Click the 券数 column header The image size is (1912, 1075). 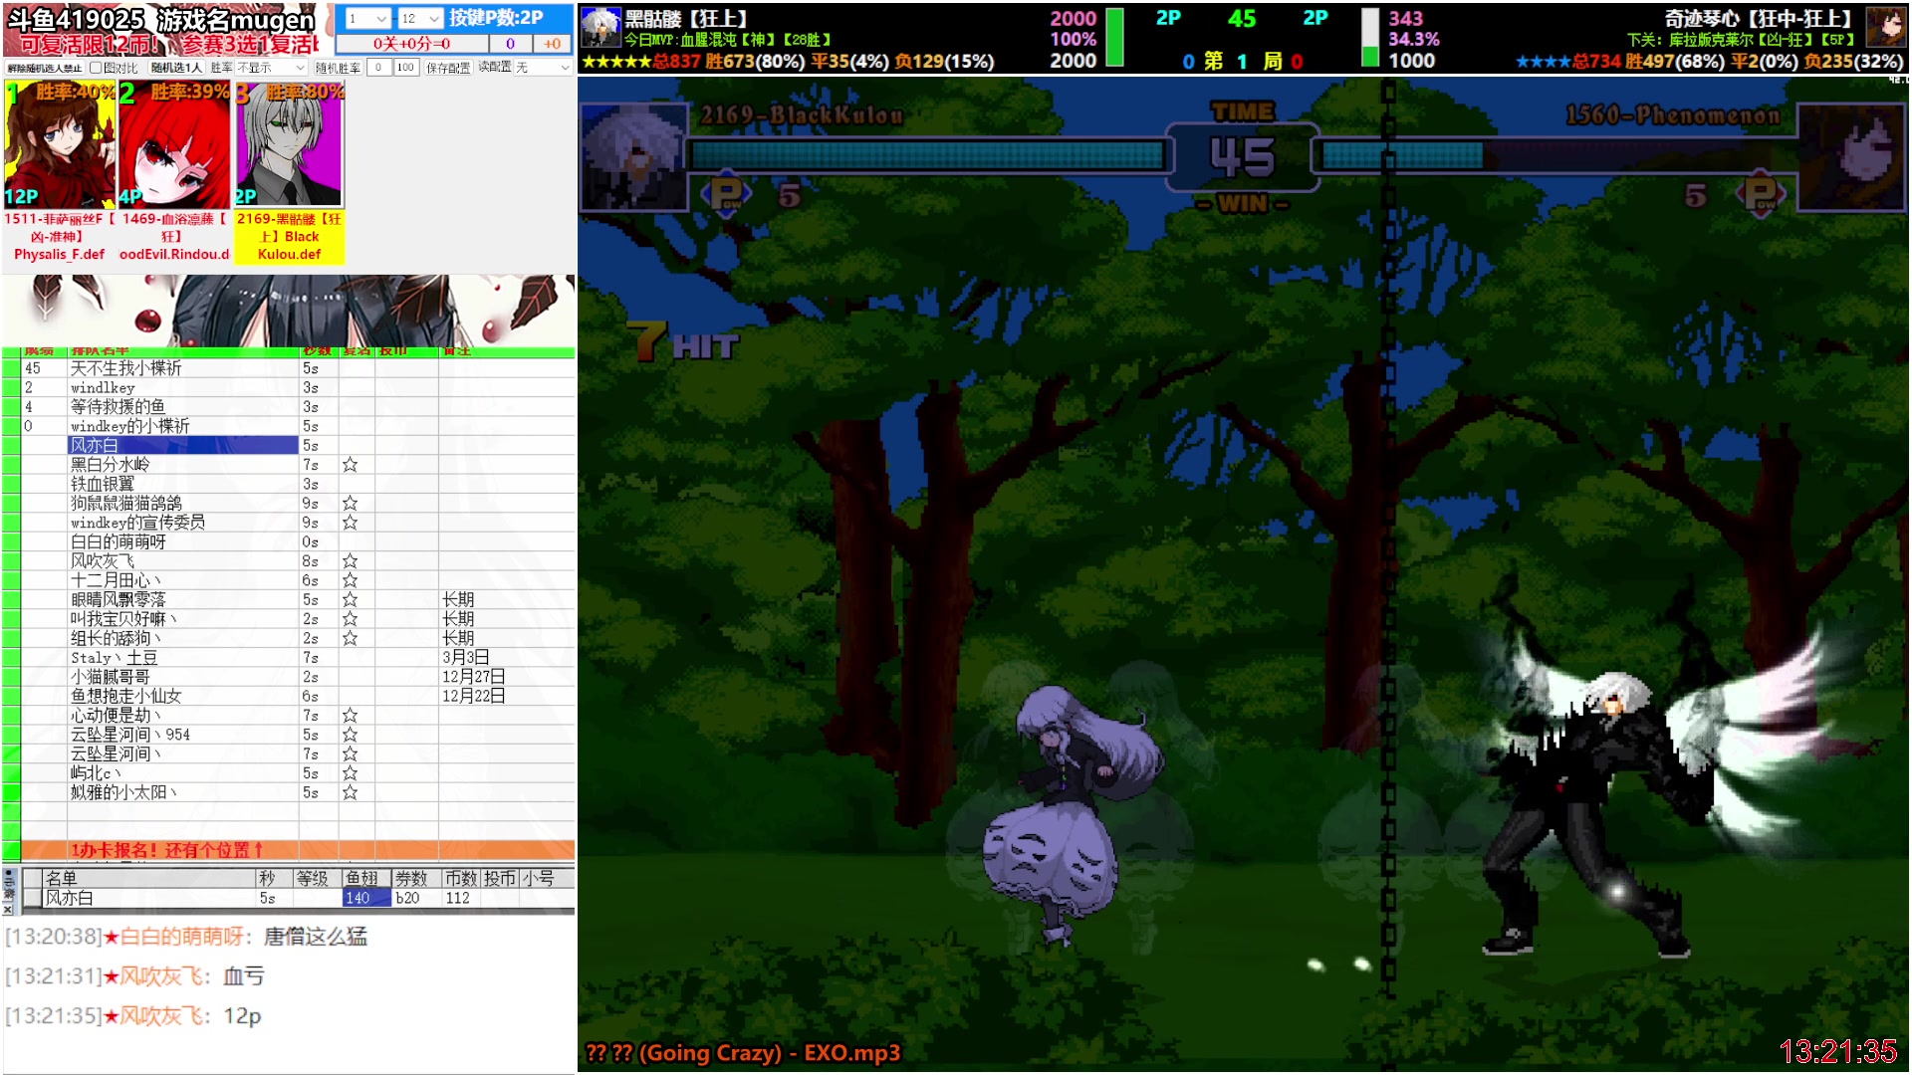click(x=414, y=878)
